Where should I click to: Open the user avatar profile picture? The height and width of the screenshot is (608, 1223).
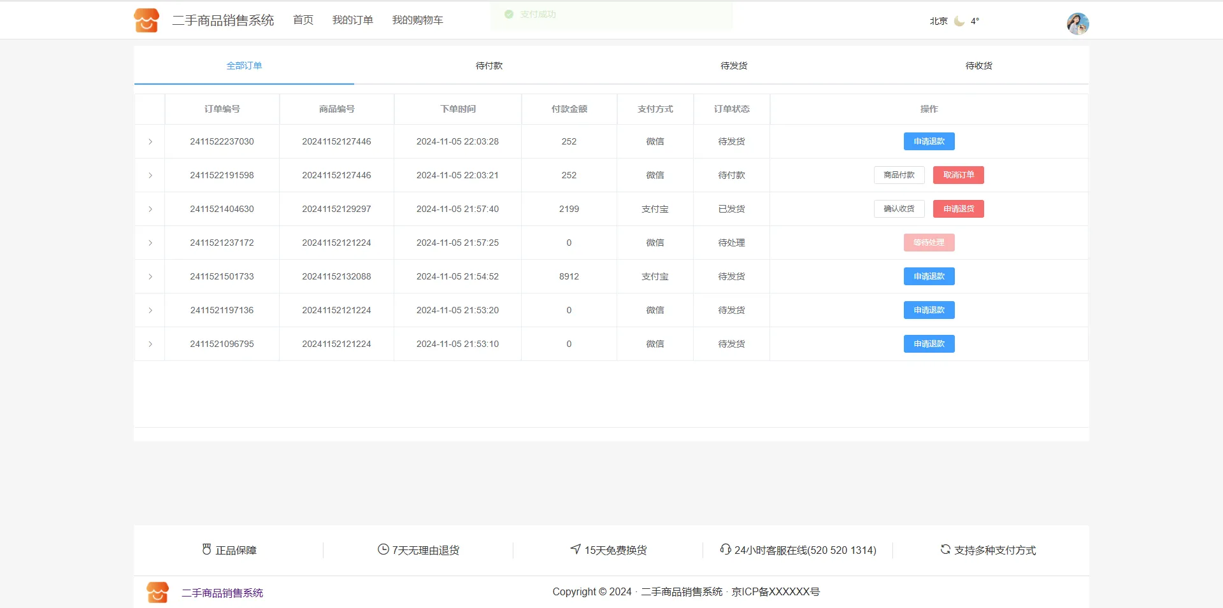pyautogui.click(x=1077, y=24)
